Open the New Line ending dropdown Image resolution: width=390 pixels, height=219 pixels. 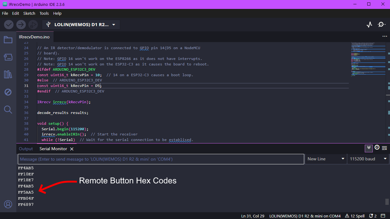[x=325, y=159]
